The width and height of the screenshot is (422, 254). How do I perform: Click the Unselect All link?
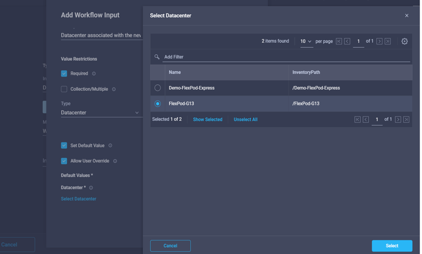[x=245, y=120]
